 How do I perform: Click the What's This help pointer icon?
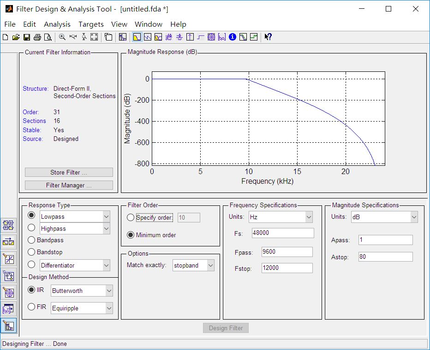pos(268,37)
